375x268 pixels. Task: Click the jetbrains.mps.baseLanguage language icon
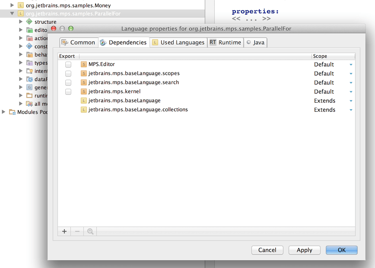[x=83, y=101]
